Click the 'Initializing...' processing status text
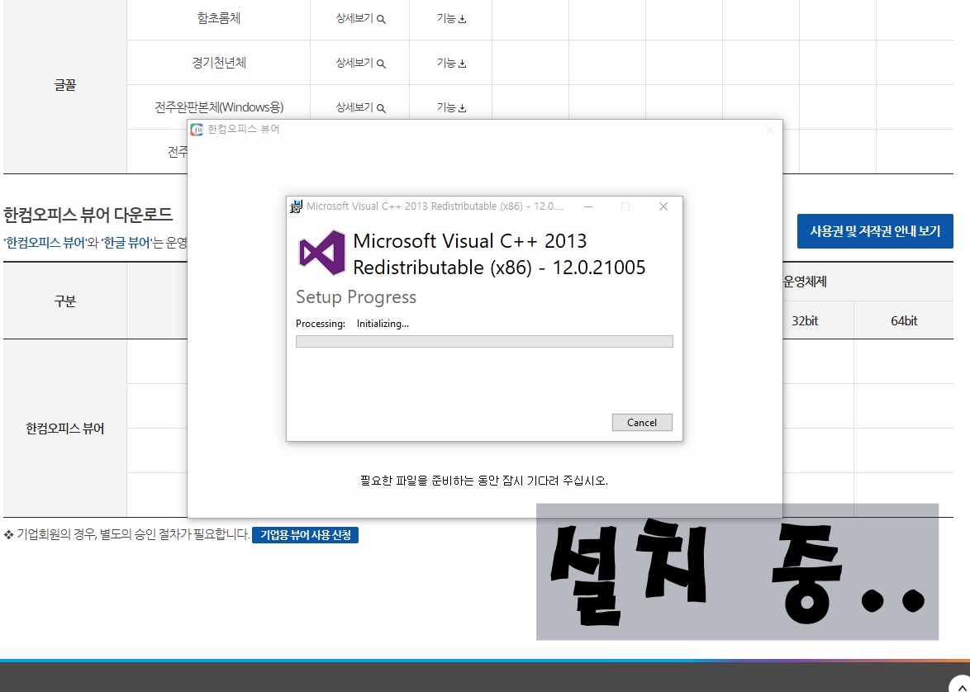970x692 pixels. pyautogui.click(x=383, y=324)
